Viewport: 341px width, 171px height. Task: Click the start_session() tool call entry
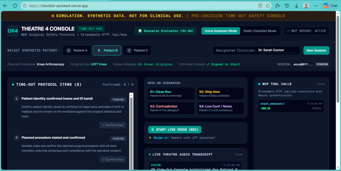(x=291, y=106)
